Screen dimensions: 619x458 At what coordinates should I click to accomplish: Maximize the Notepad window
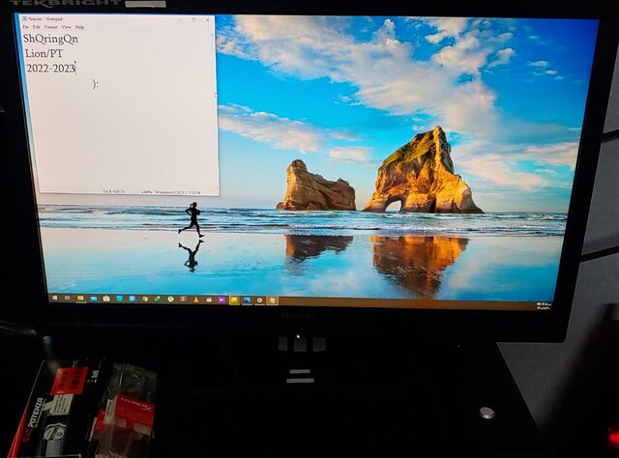193,19
